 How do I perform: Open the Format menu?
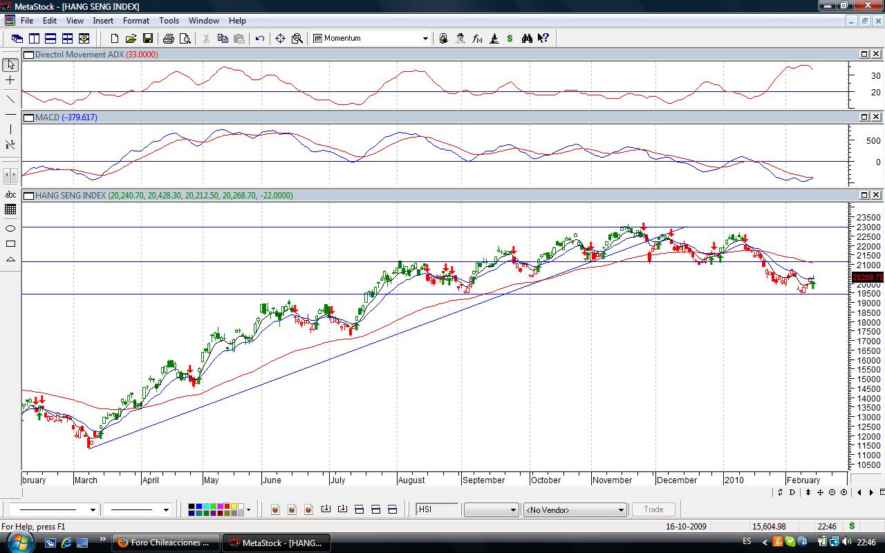coord(136,21)
